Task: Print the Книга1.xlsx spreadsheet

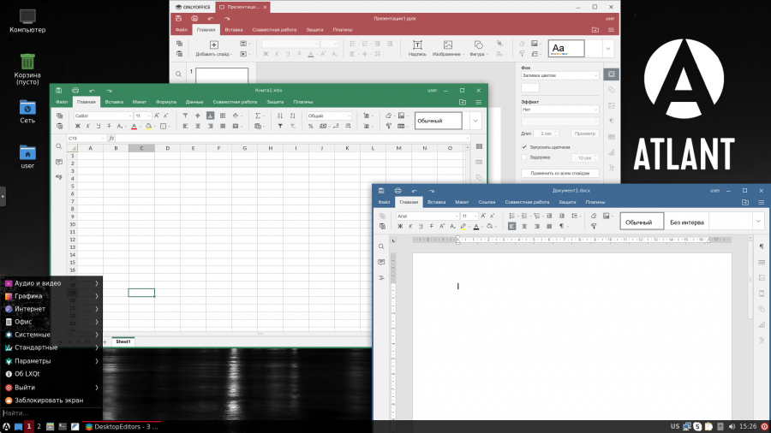Action: [75, 91]
